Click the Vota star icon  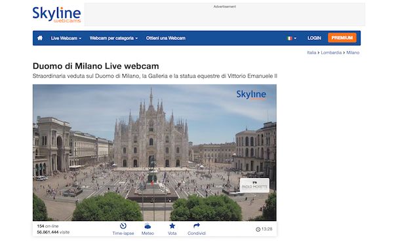pyautogui.click(x=172, y=226)
